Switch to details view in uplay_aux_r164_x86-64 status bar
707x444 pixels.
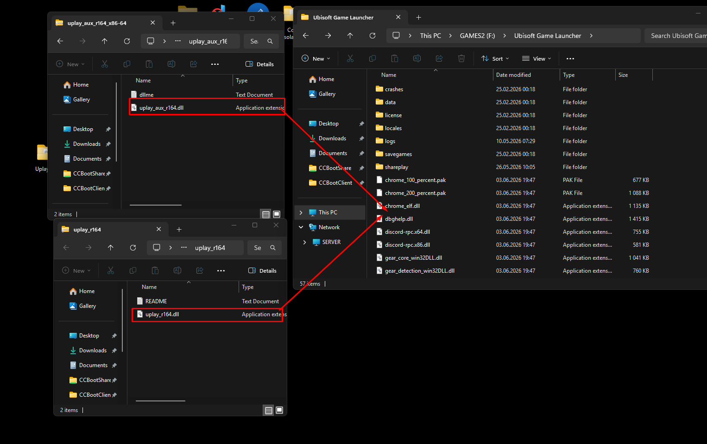266,214
